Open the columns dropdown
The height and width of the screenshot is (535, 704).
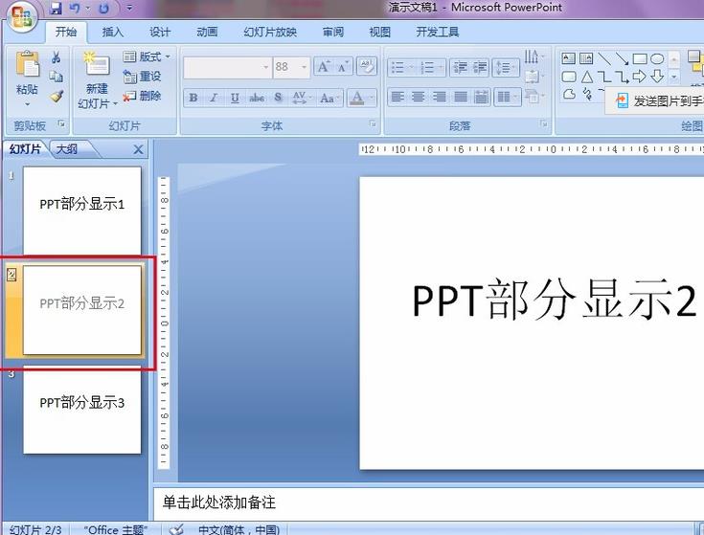point(508,97)
